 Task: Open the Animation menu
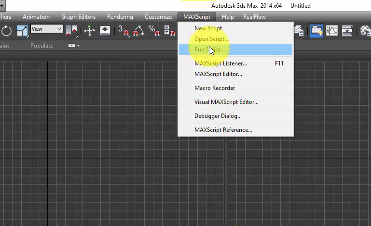[x=36, y=17]
